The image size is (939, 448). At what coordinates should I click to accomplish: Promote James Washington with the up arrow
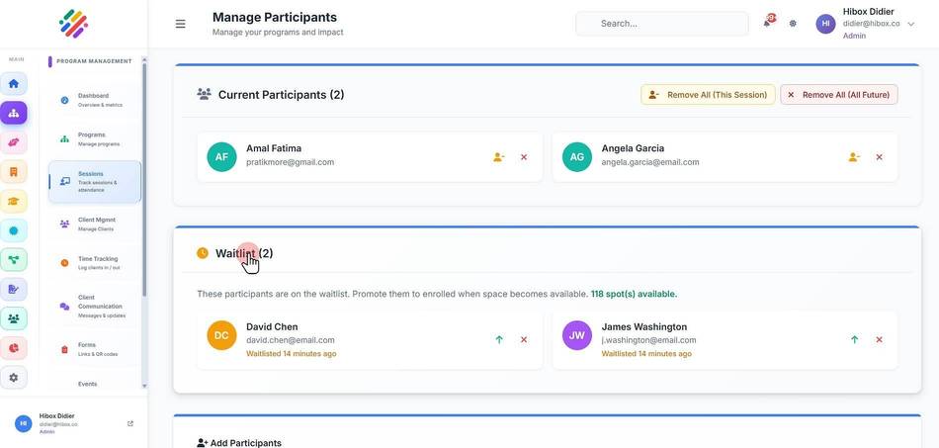click(855, 339)
